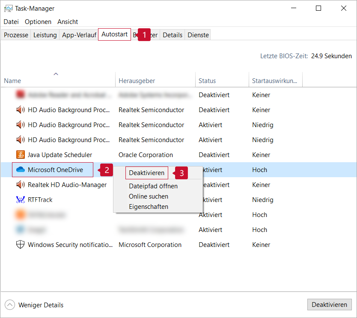Click the Windows Security shield icon
Image resolution: width=357 pixels, height=318 pixels.
20,245
